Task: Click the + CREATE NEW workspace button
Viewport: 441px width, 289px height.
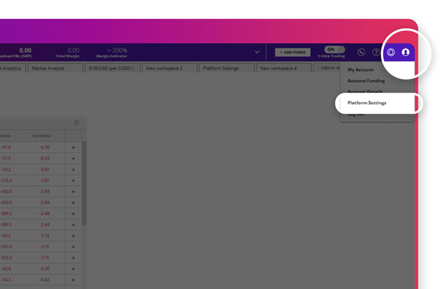Action: (x=327, y=68)
